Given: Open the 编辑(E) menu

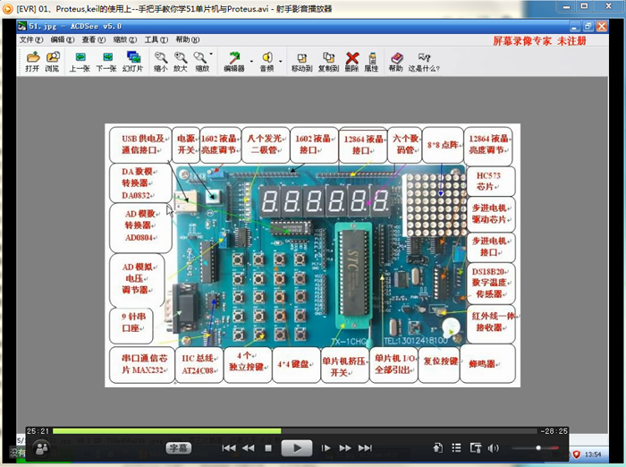Looking at the screenshot, I should [x=63, y=39].
